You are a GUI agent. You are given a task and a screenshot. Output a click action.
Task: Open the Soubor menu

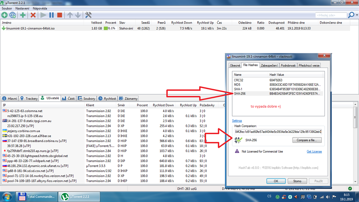click(7, 8)
